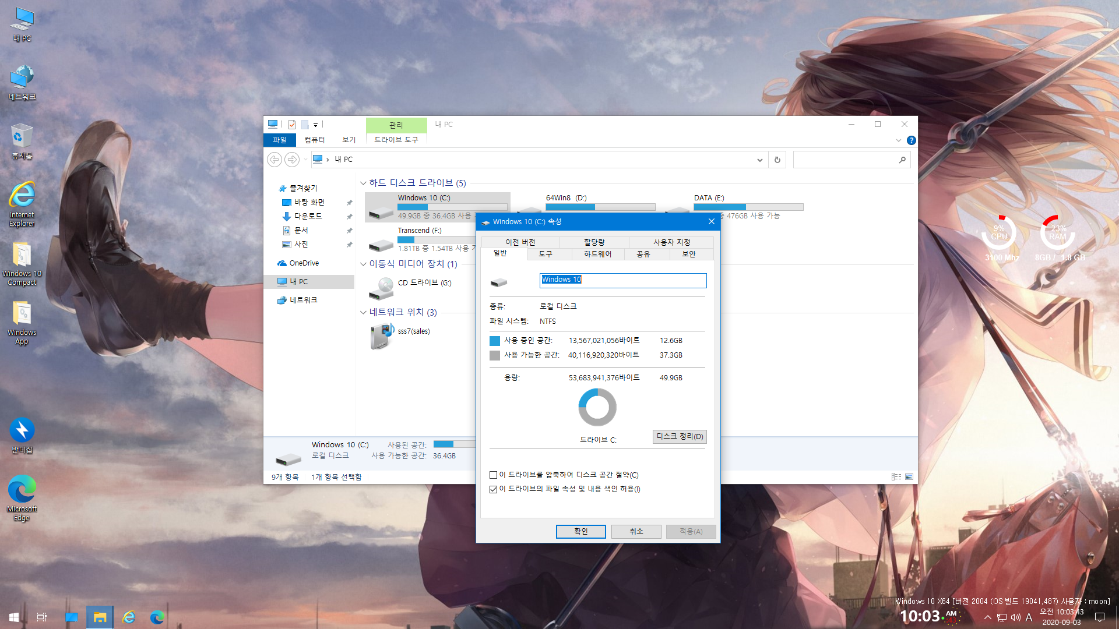Click the 확인 button

coord(581,532)
